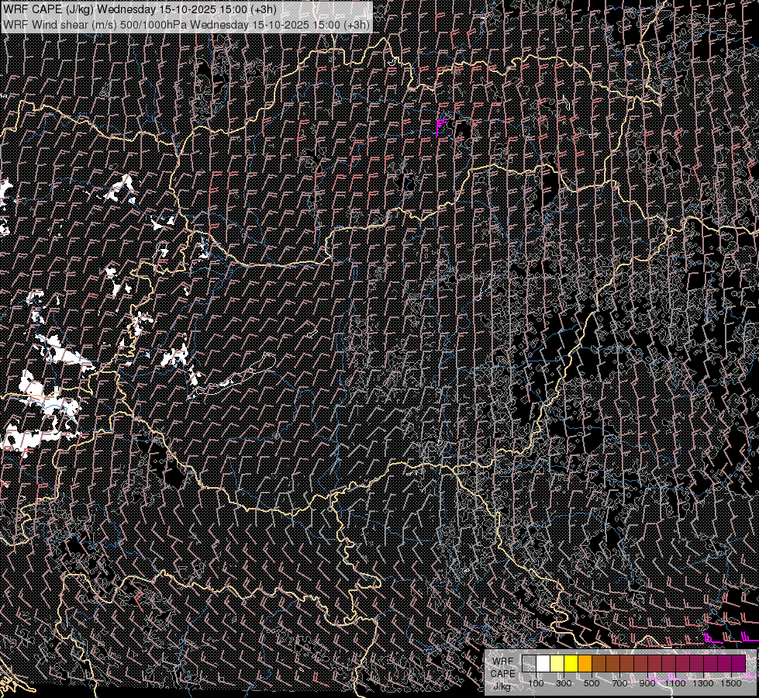Click the 300 tick label on the legend
This screenshot has width=759, height=698.
pos(564,683)
